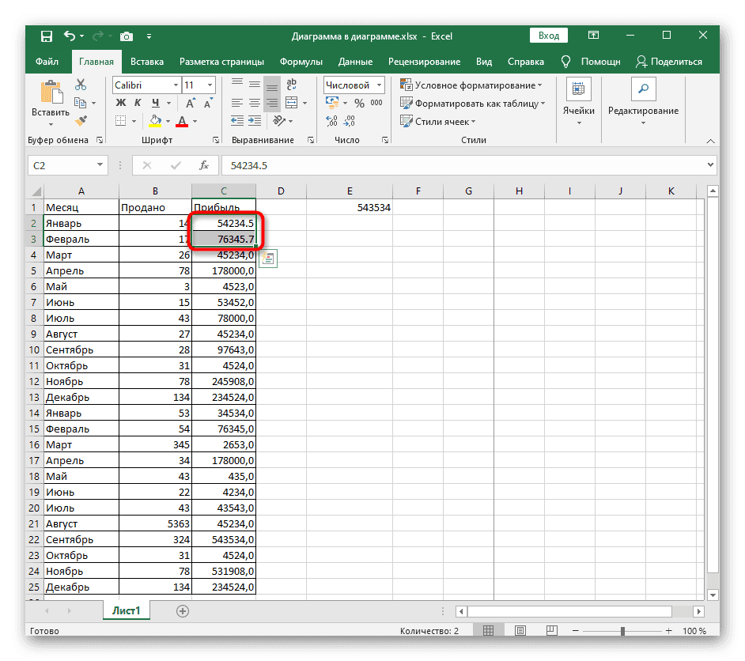Click the Wrap Text icon
The image size is (745, 661).
click(x=291, y=85)
